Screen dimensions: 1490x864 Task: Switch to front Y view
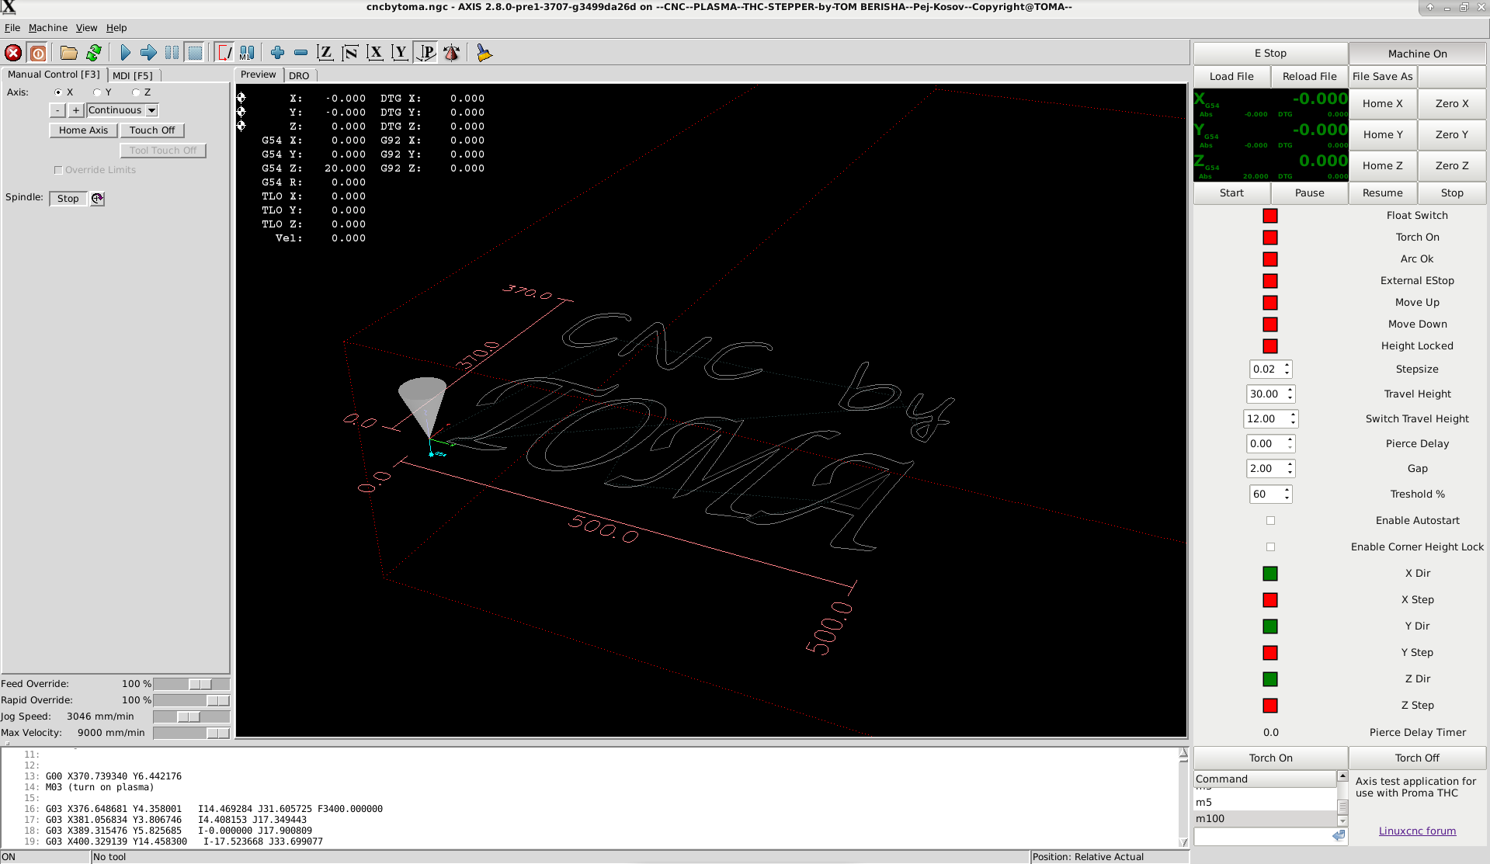(400, 53)
